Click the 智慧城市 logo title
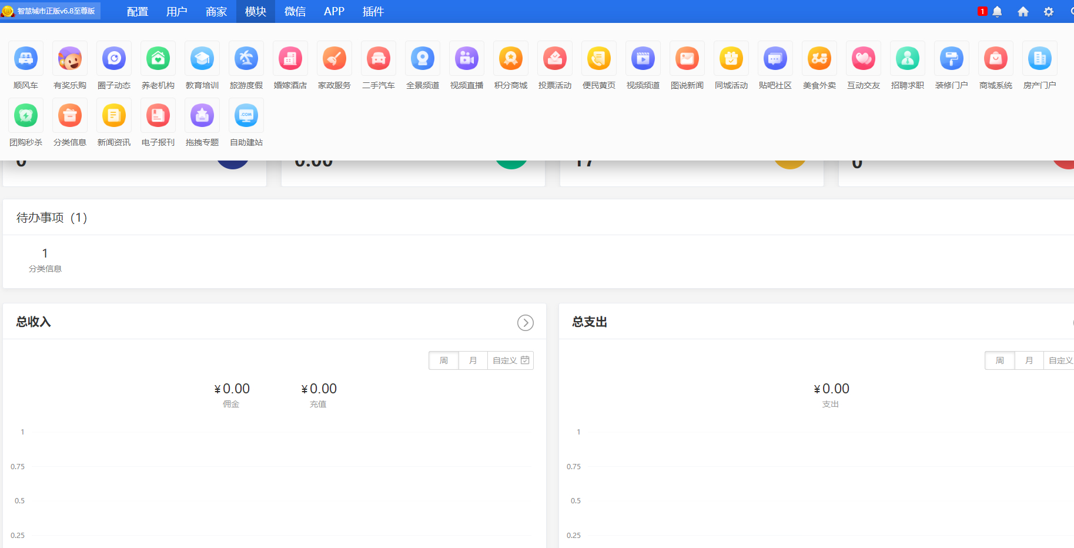The width and height of the screenshot is (1074, 548). [51, 11]
